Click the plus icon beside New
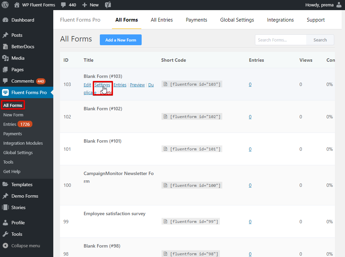Image resolution: width=345 pixels, height=257 pixels. click(x=85, y=5)
